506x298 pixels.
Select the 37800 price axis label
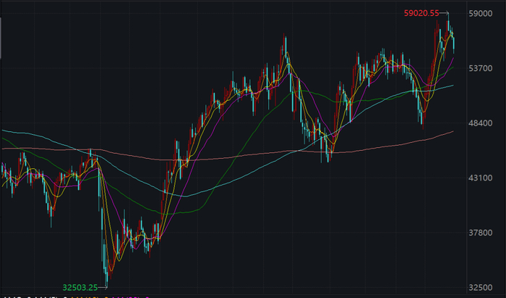(479, 232)
